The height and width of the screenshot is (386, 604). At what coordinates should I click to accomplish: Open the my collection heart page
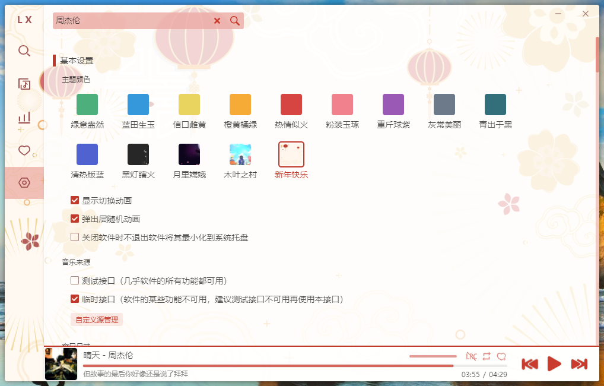pos(24,151)
